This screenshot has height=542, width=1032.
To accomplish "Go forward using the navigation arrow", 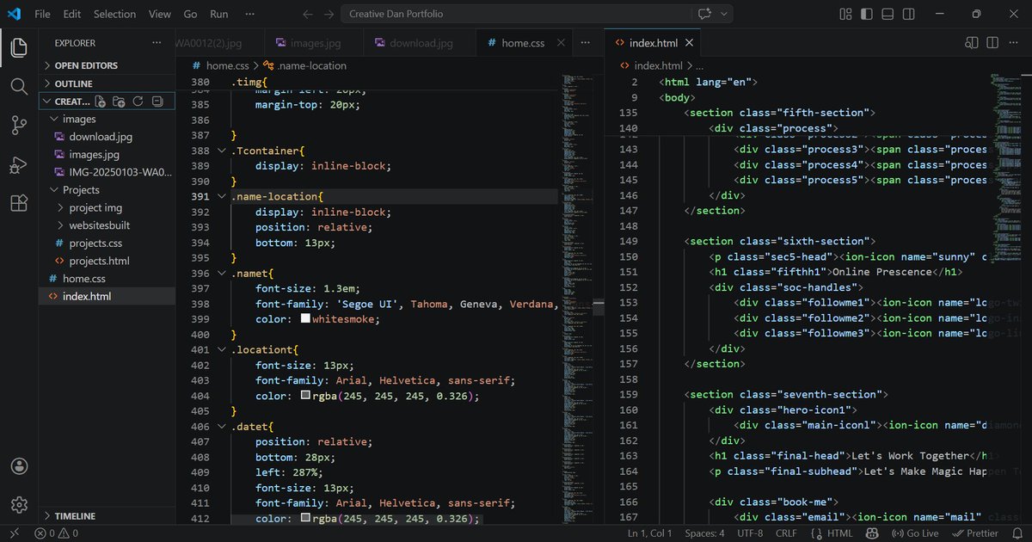I will click(329, 15).
